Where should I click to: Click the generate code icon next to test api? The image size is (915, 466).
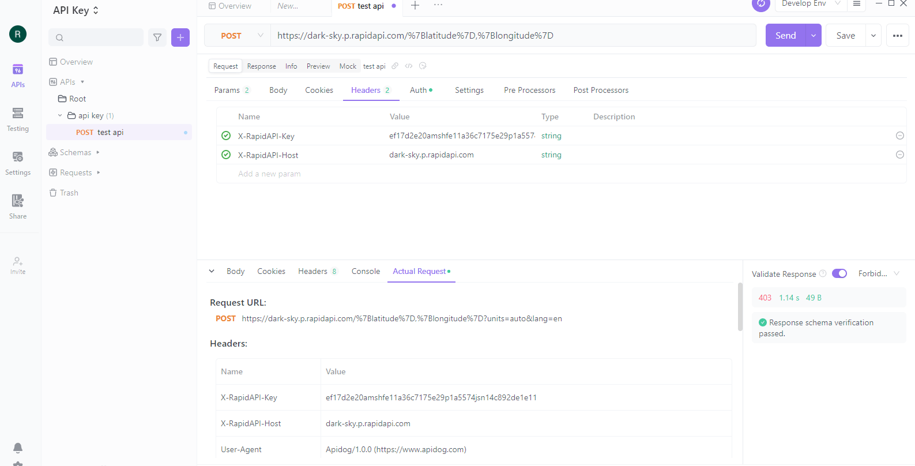point(409,66)
